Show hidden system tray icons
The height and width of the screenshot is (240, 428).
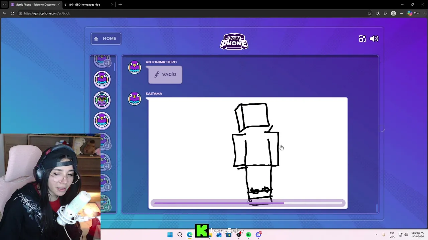pos(377,235)
